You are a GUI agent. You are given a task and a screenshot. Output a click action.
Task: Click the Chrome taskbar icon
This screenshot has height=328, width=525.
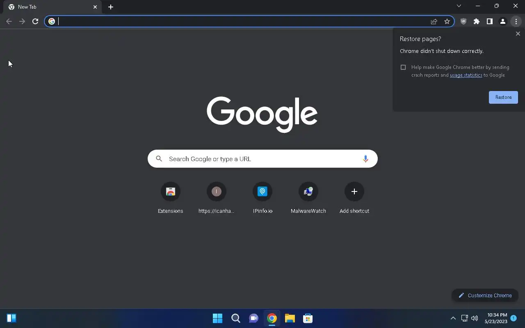click(x=272, y=318)
